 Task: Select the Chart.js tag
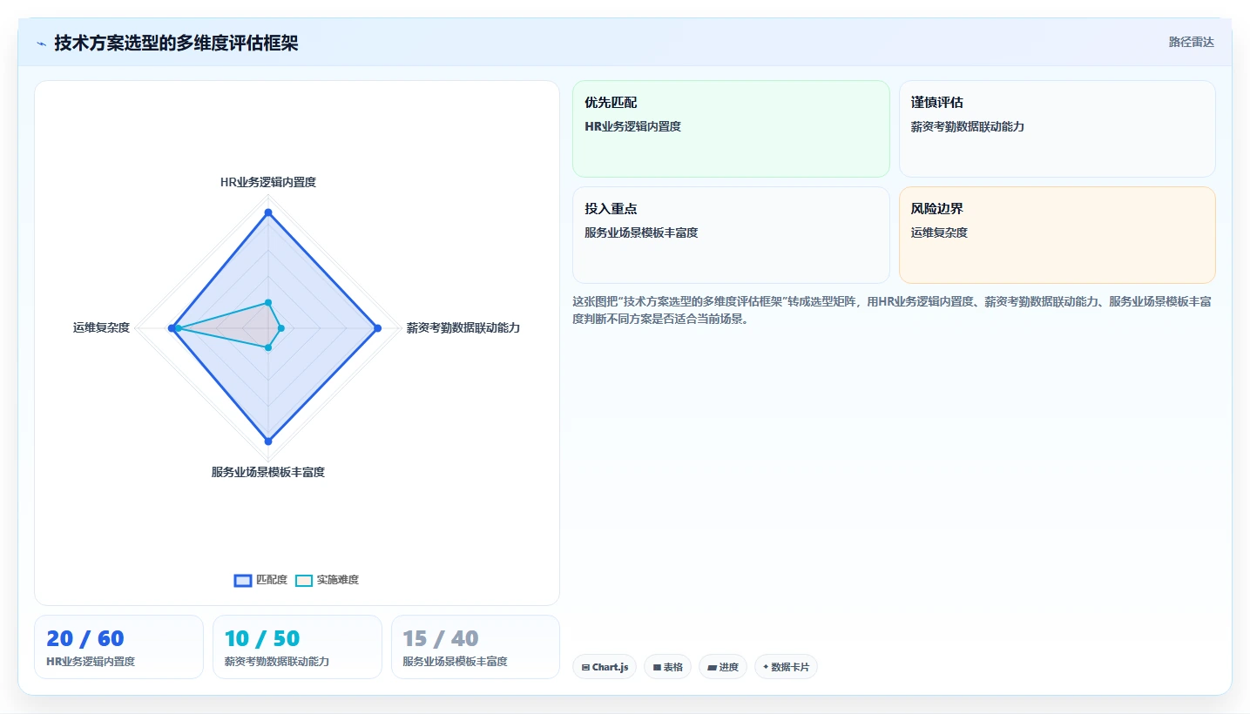tap(605, 667)
